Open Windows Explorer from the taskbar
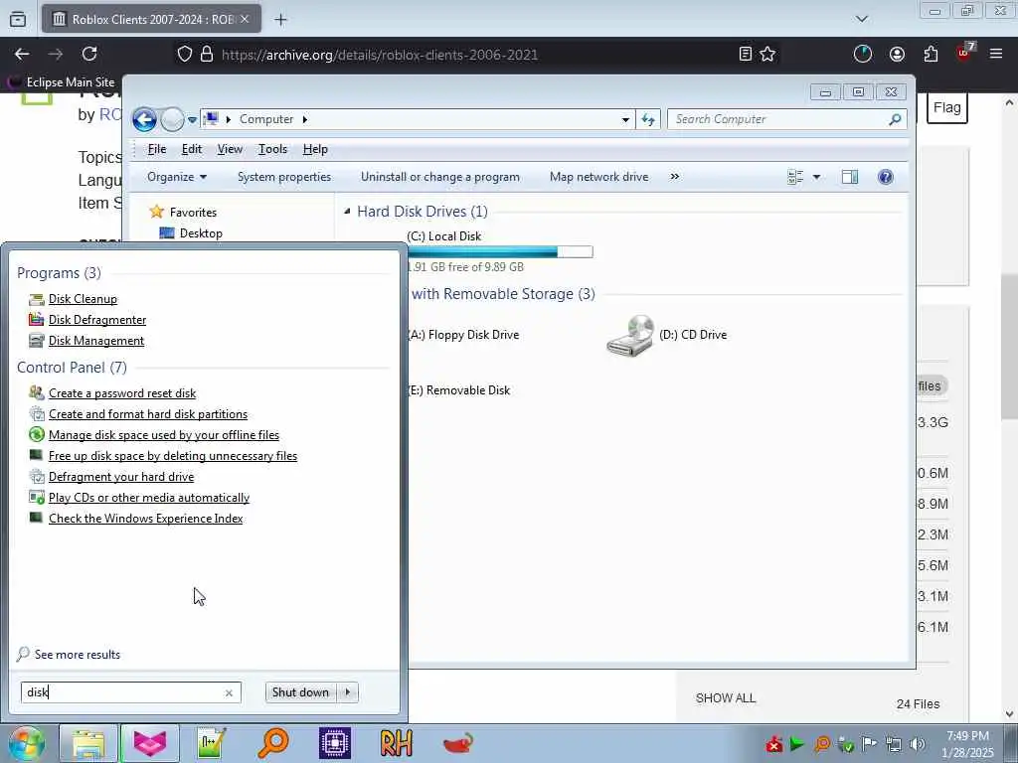This screenshot has width=1018, height=763. click(88, 743)
